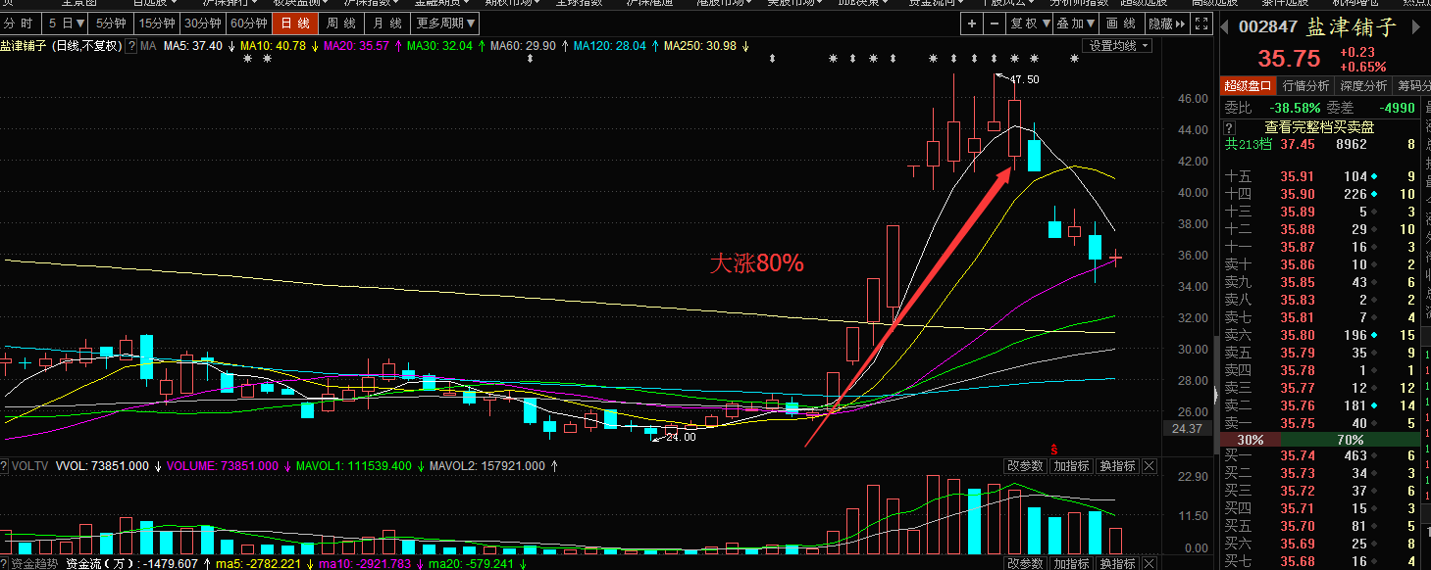
Task: Open the 设置均线 dropdown
Action: [1118, 45]
